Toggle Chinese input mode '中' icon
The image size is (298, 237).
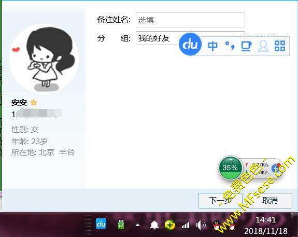click(212, 46)
